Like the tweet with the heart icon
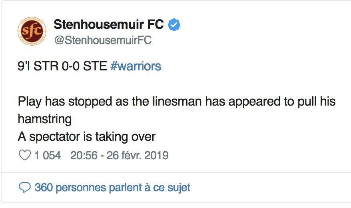The width and height of the screenshot is (351, 208). coord(24,155)
